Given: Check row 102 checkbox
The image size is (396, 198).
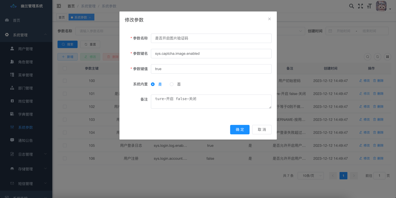Looking at the screenshot, I should [65, 107].
